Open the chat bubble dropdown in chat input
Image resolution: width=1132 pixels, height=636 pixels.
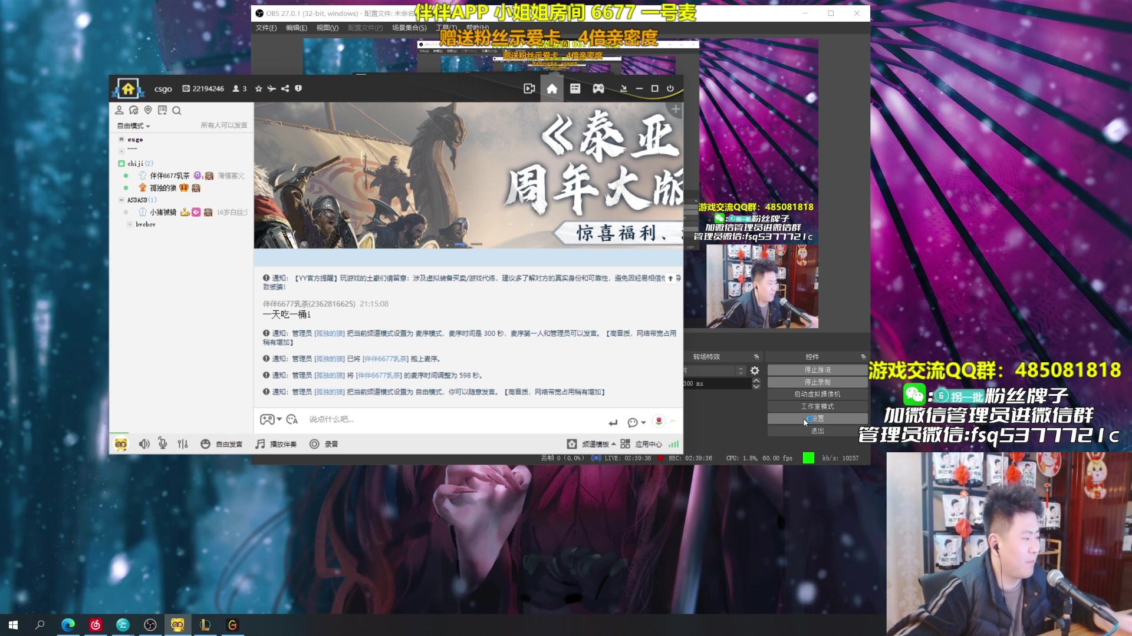(636, 422)
